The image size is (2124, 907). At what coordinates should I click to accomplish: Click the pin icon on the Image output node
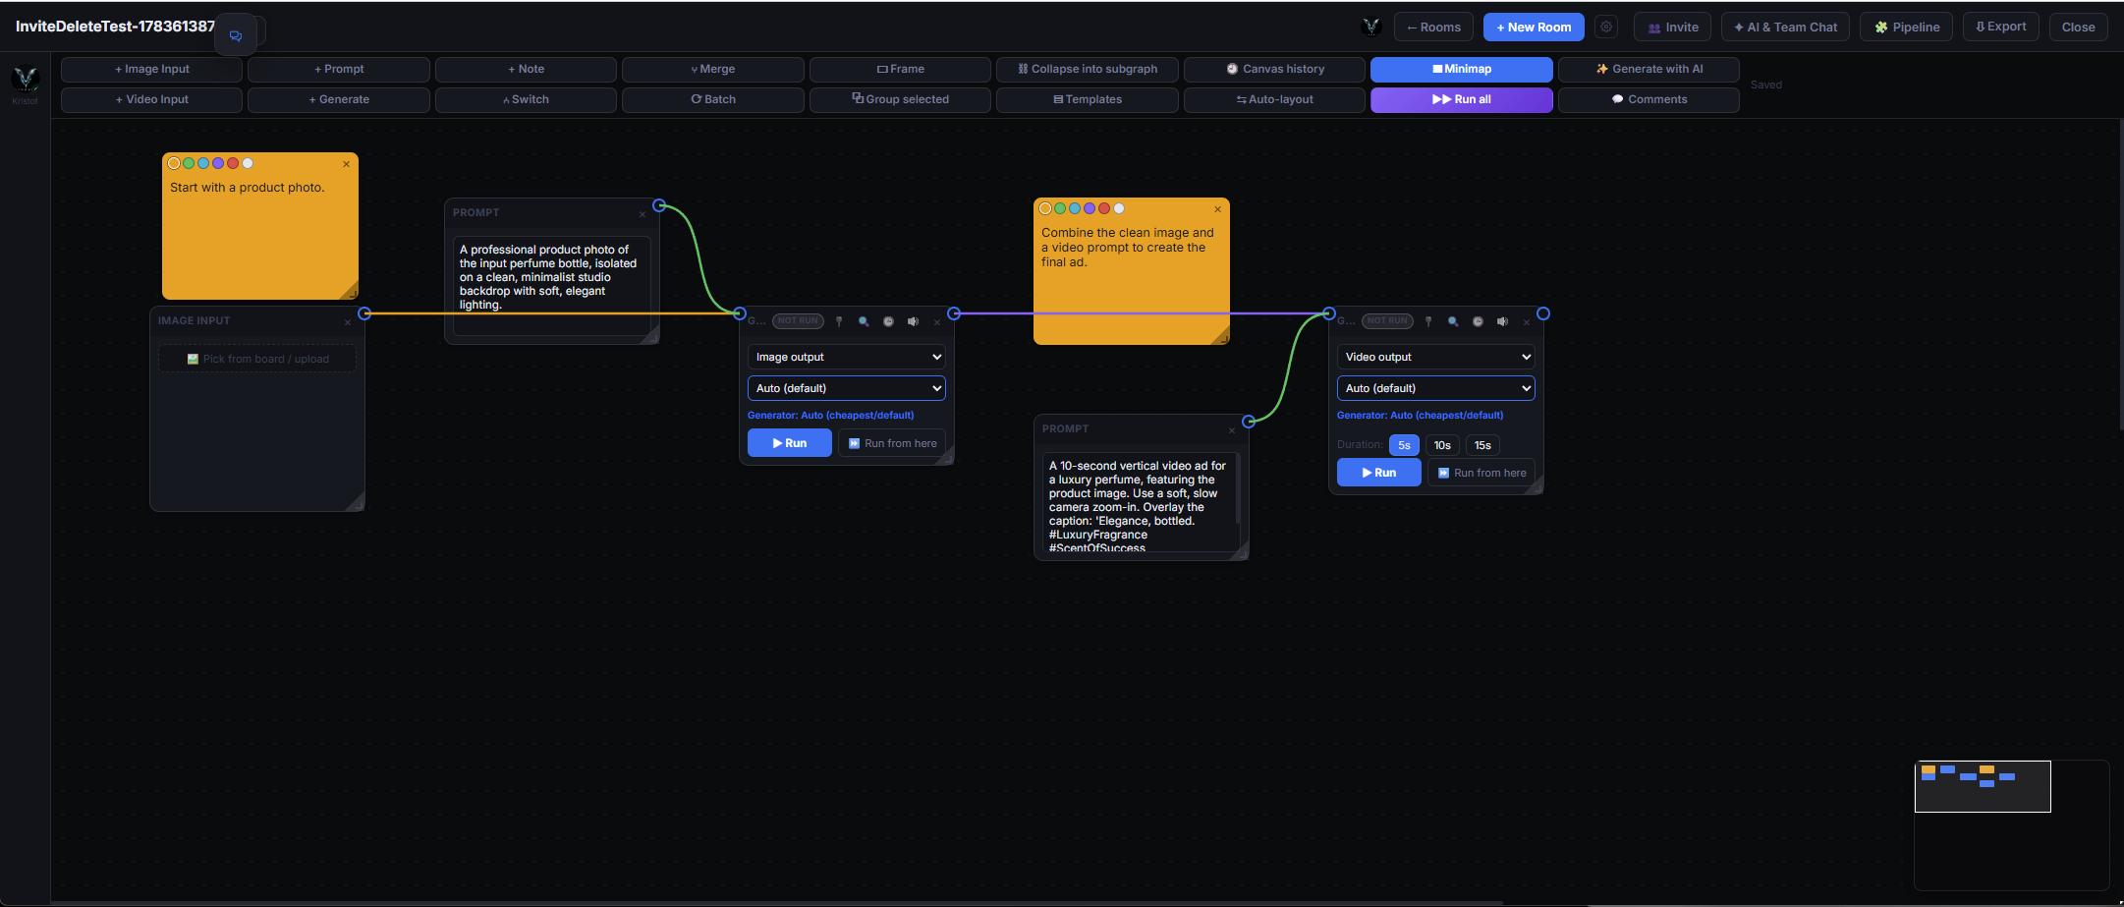[x=839, y=321]
